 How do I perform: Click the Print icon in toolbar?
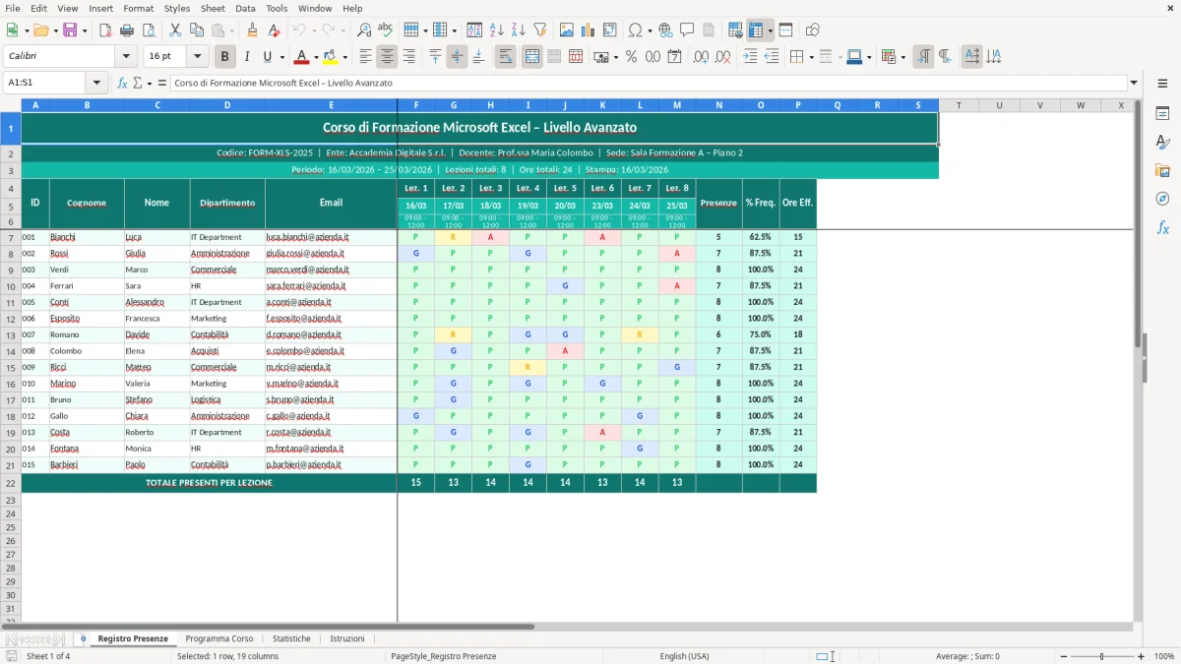click(127, 30)
